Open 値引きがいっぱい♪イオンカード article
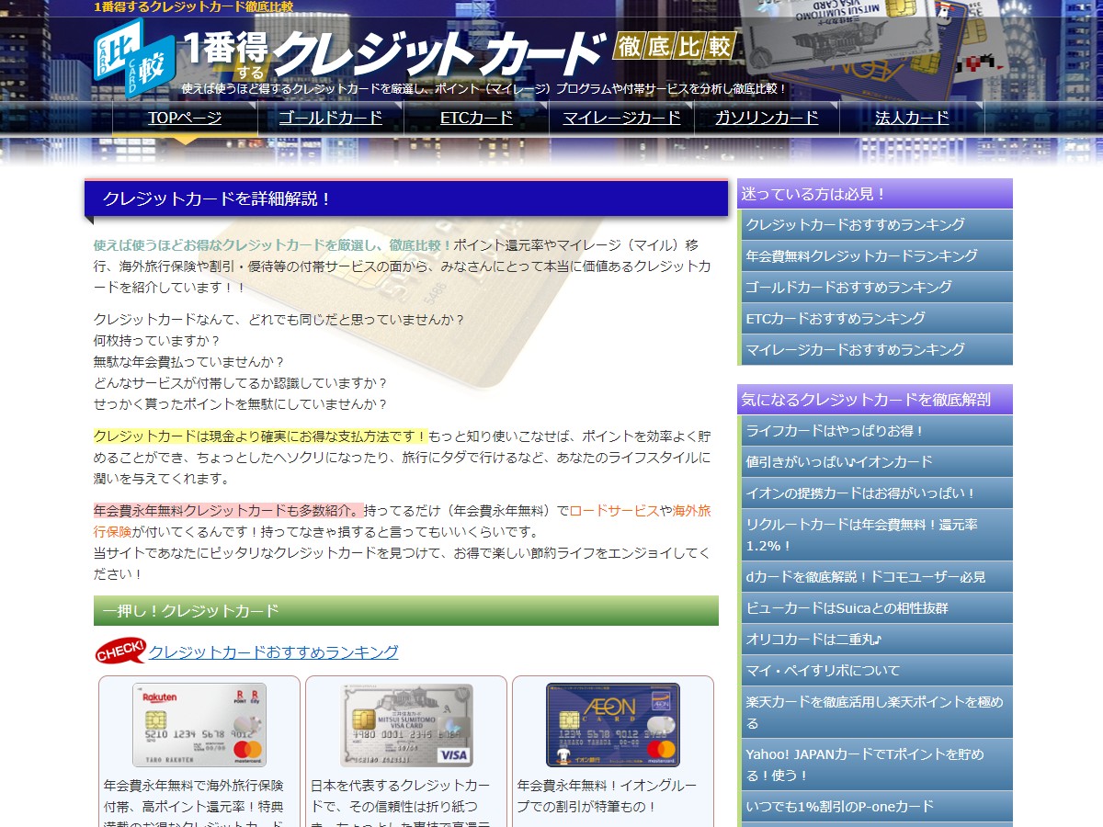1103x827 pixels. [x=875, y=462]
